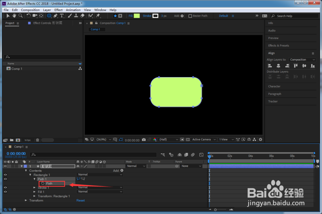Open the Character panel
Viewport: 322px width, 214px height.
[274, 86]
